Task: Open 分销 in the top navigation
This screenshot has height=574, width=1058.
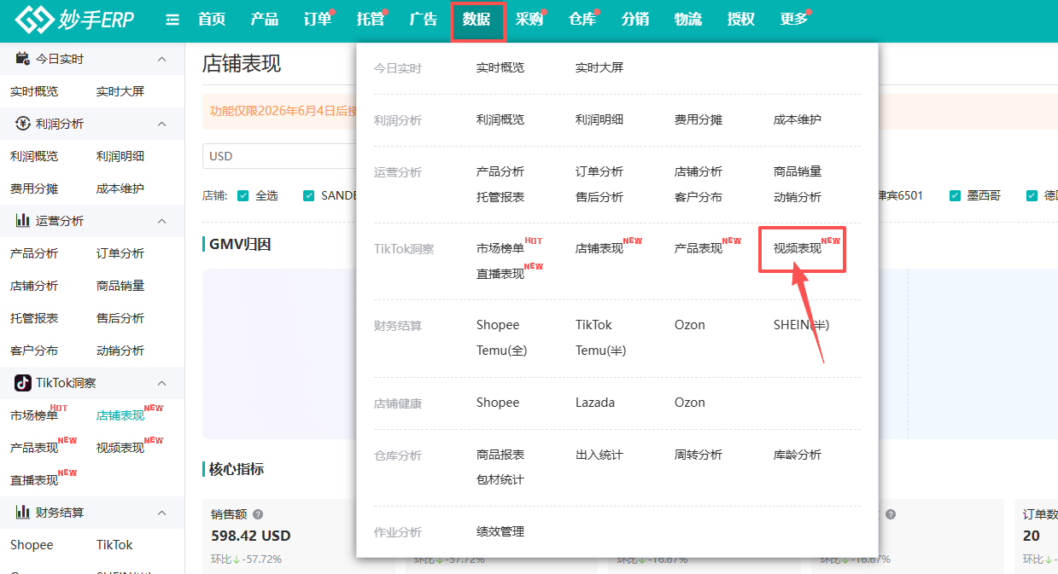Action: [635, 20]
